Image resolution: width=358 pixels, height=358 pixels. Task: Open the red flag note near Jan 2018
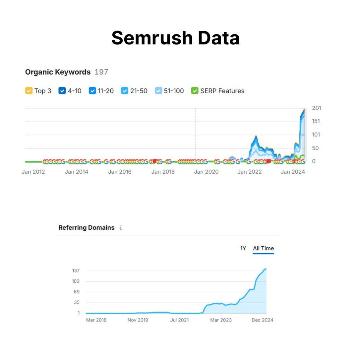point(154,161)
